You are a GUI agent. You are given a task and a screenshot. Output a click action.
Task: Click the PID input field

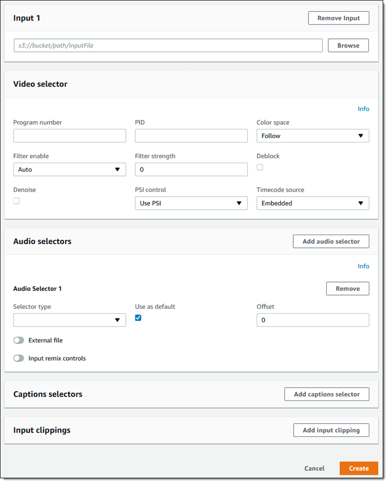[191, 136]
